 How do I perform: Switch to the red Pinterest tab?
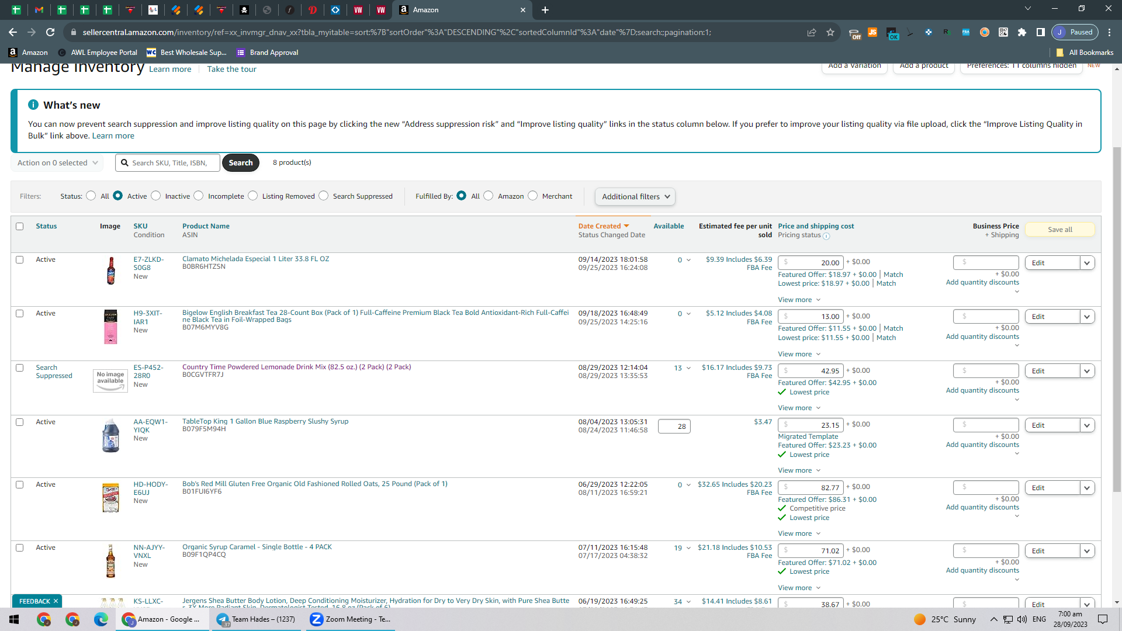[313, 10]
